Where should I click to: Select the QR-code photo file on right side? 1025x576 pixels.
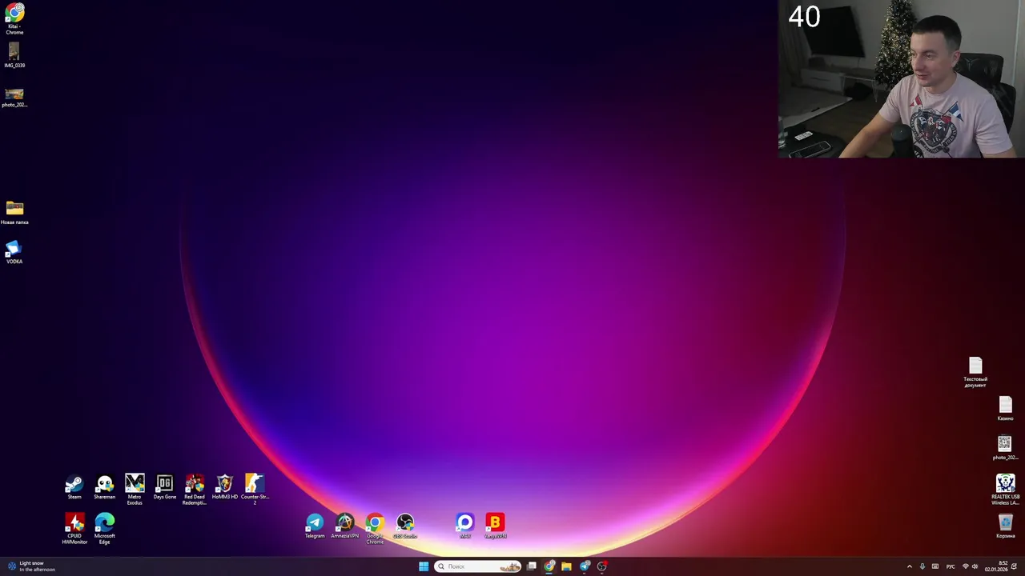tap(1005, 448)
